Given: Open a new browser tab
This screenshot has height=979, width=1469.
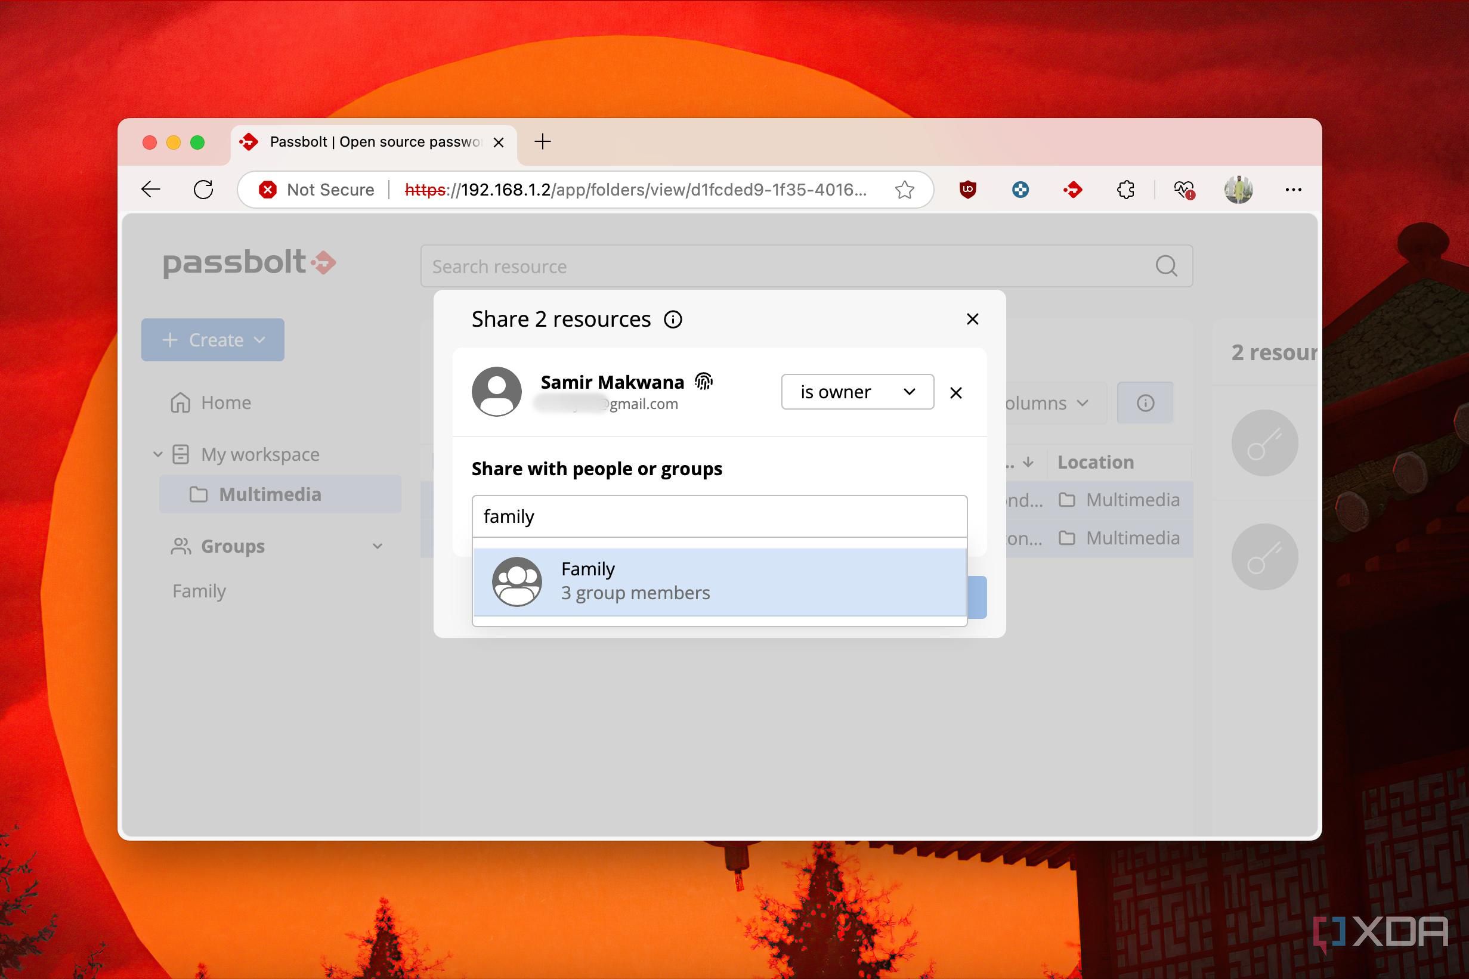Looking at the screenshot, I should point(543,142).
